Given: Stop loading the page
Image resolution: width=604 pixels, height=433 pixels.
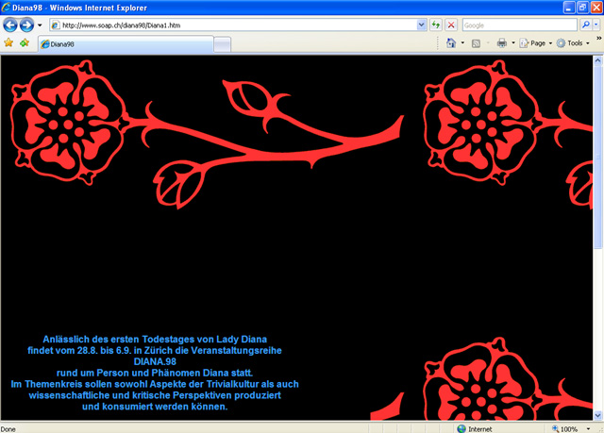Looking at the screenshot, I should click(x=452, y=25).
